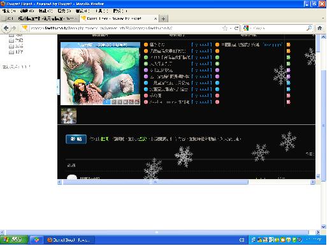
Task: Click the site favicon beside the address bar
Action: click(x=25, y=28)
